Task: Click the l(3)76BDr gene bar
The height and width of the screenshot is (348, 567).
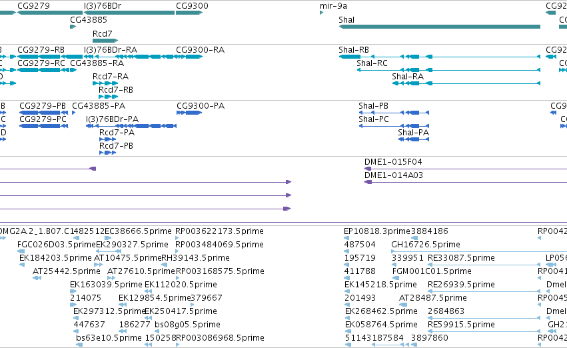Action: [129, 13]
